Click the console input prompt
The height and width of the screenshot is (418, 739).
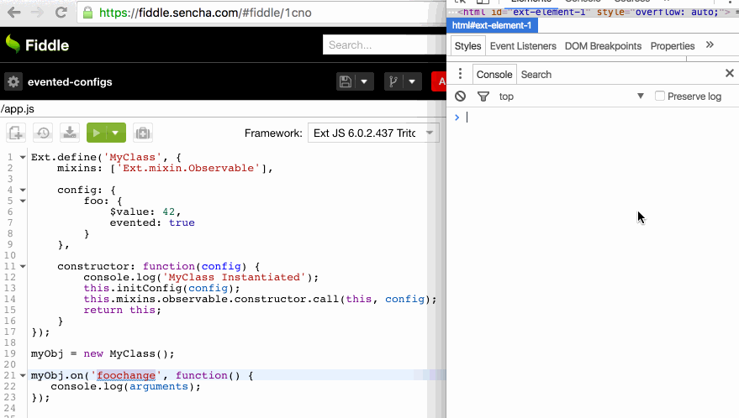pos(593,118)
